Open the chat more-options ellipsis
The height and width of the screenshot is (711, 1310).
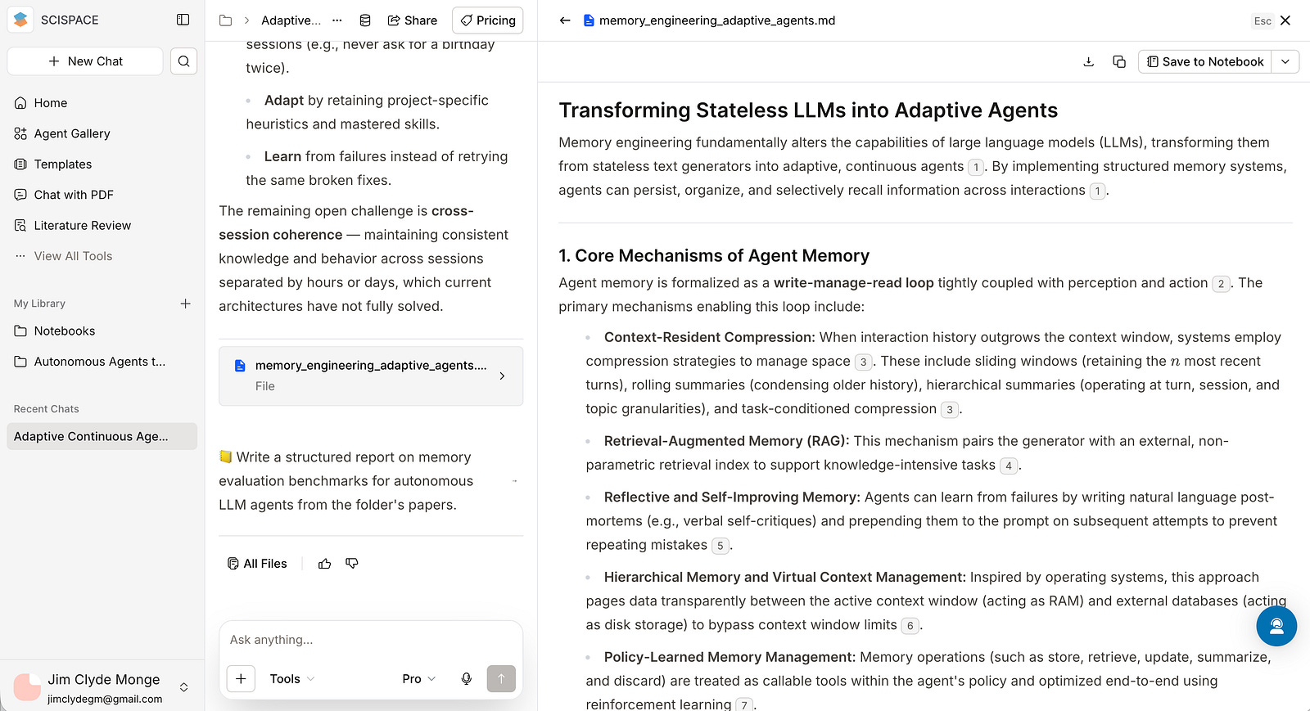pos(337,20)
